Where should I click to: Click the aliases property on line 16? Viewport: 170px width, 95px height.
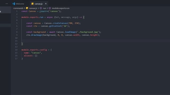coord(28,56)
